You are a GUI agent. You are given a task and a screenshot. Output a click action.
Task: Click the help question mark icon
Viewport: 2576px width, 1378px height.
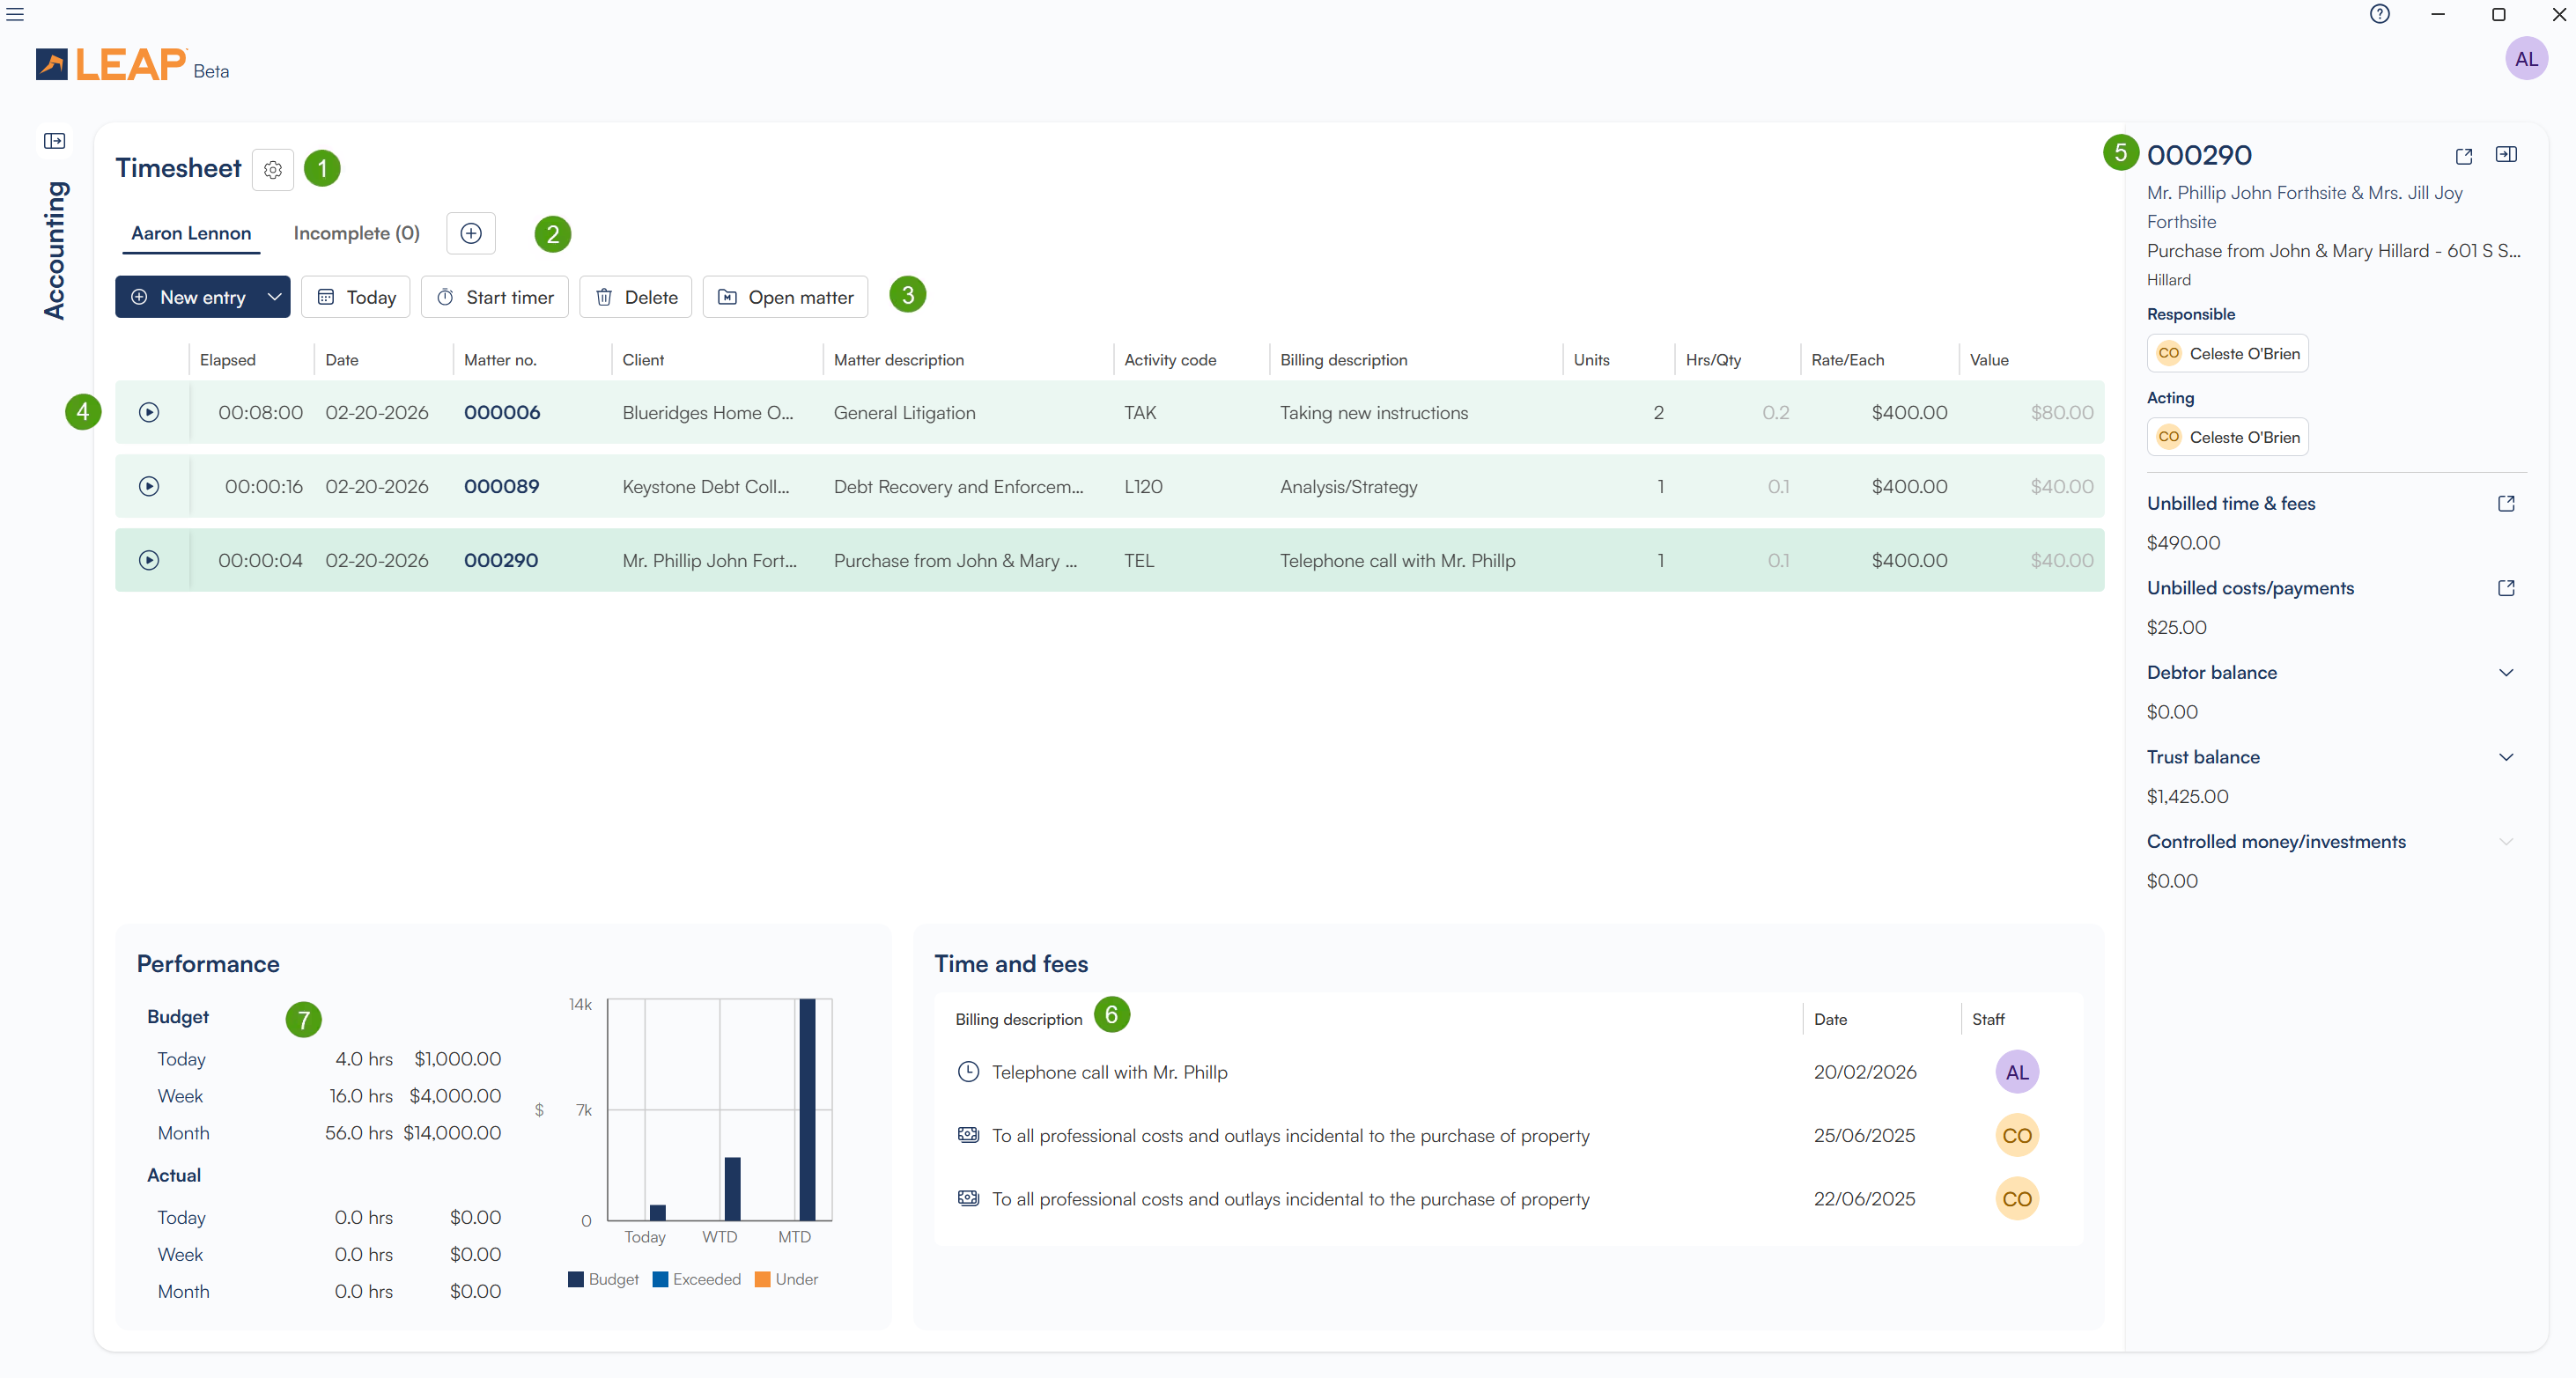pos(2379,14)
